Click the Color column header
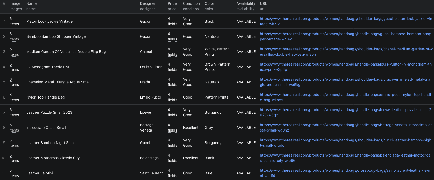434x180 pixels. (209, 6)
